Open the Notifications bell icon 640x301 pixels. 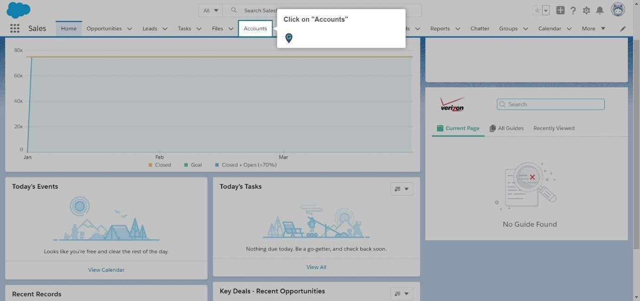600,10
